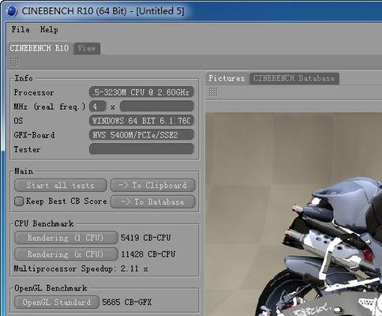Select the Pictures tab
The width and height of the screenshot is (382, 316).
(227, 78)
